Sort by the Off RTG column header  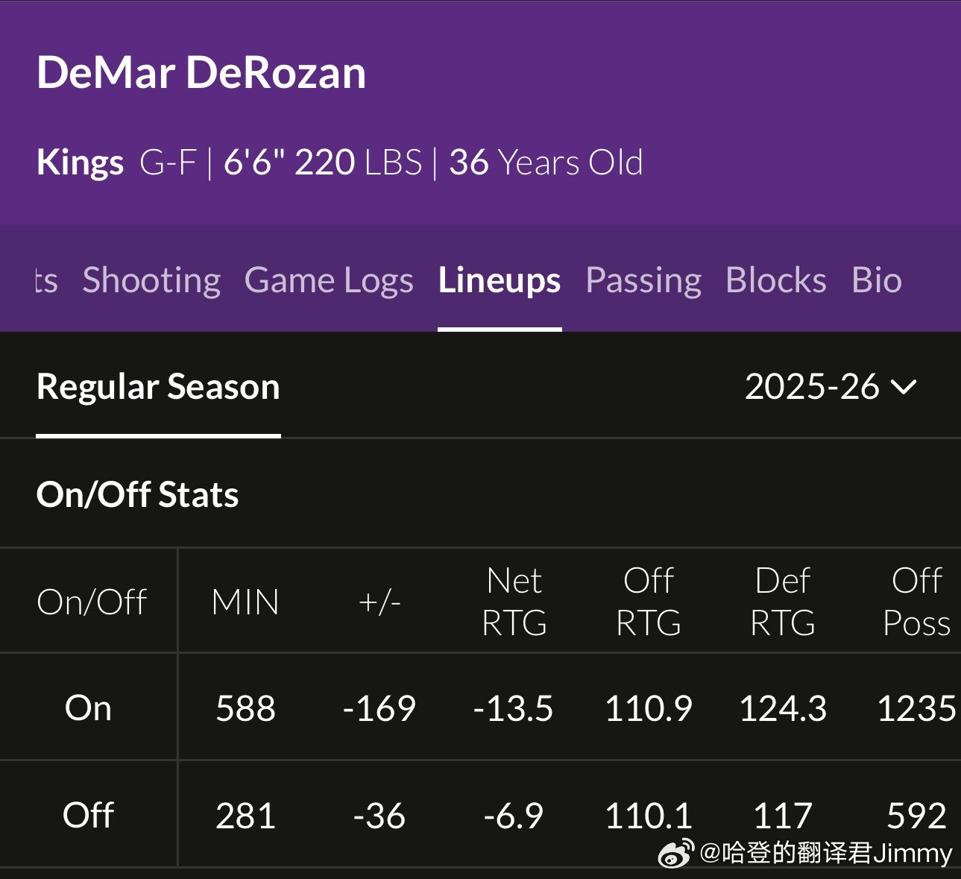649,602
